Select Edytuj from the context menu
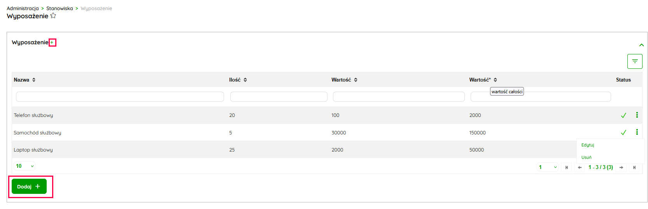The image size is (648, 209). tap(588, 145)
